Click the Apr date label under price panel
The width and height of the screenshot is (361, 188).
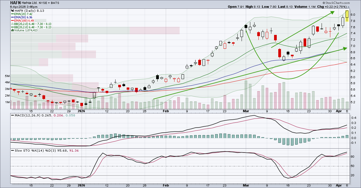pyautogui.click(x=339, y=111)
